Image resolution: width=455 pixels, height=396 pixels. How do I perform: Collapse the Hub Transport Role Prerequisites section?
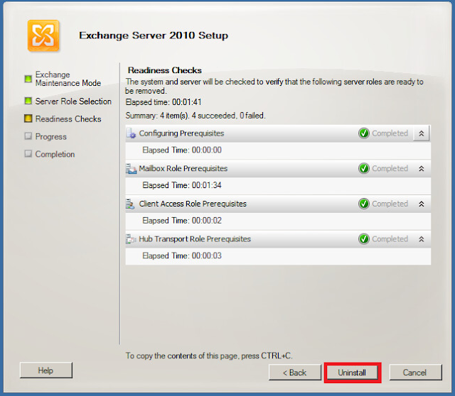[x=422, y=239]
